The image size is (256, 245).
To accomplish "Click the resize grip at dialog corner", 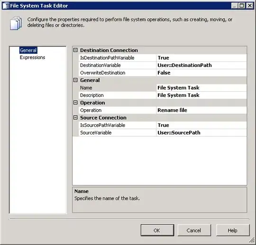I will tap(252, 240).
